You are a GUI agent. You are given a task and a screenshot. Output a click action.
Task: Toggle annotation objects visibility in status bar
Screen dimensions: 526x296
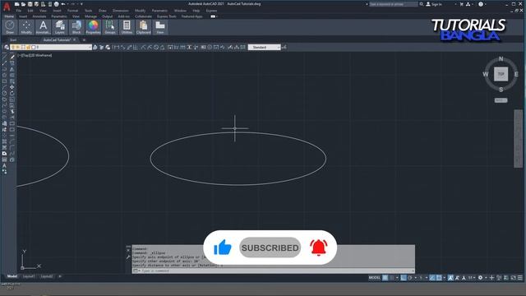pos(450,278)
